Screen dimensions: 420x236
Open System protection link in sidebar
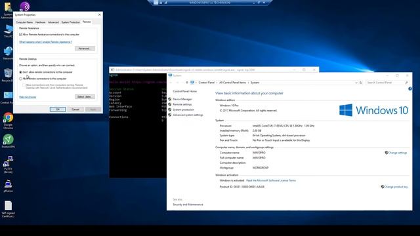[184, 109]
